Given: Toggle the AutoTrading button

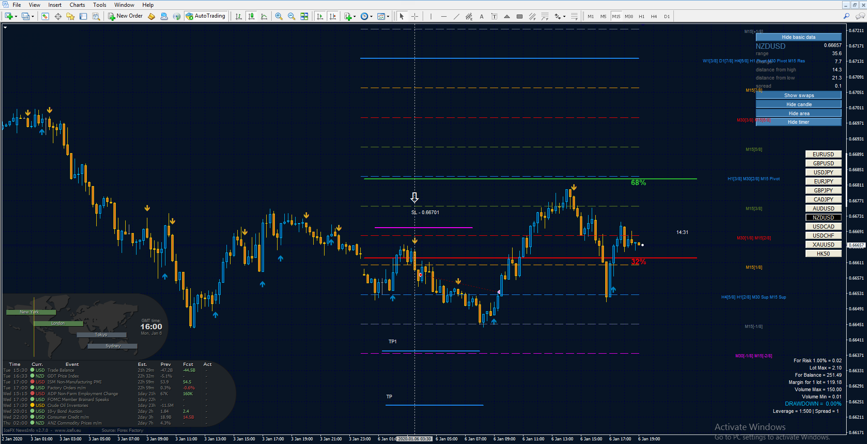Looking at the screenshot, I should [x=205, y=16].
